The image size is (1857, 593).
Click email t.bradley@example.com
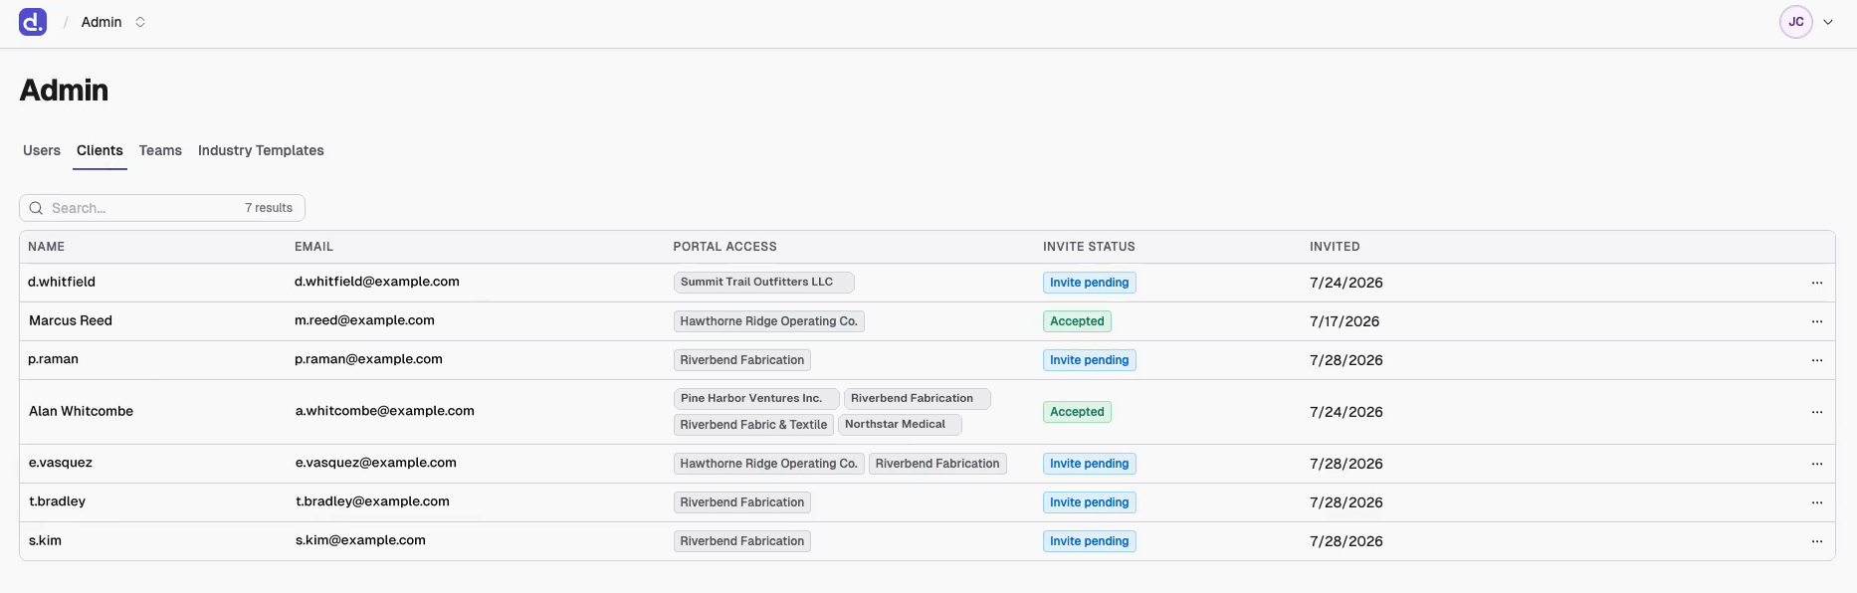372,501
